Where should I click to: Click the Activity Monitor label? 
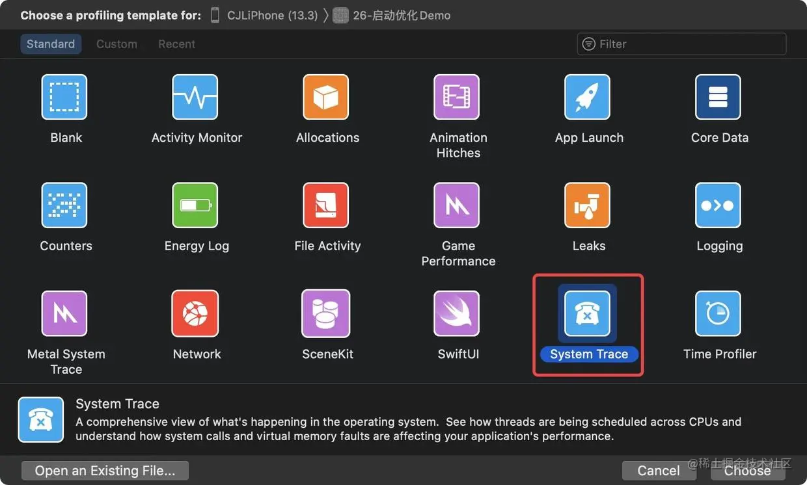(197, 138)
